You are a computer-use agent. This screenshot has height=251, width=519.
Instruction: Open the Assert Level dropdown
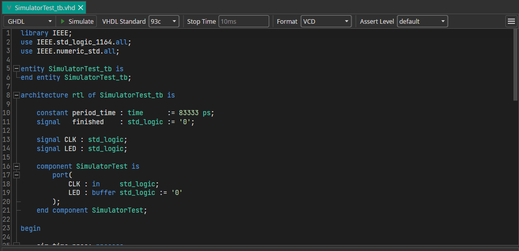pos(422,21)
